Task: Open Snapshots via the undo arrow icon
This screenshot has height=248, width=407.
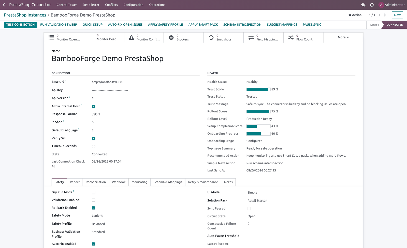Action: pyautogui.click(x=211, y=38)
